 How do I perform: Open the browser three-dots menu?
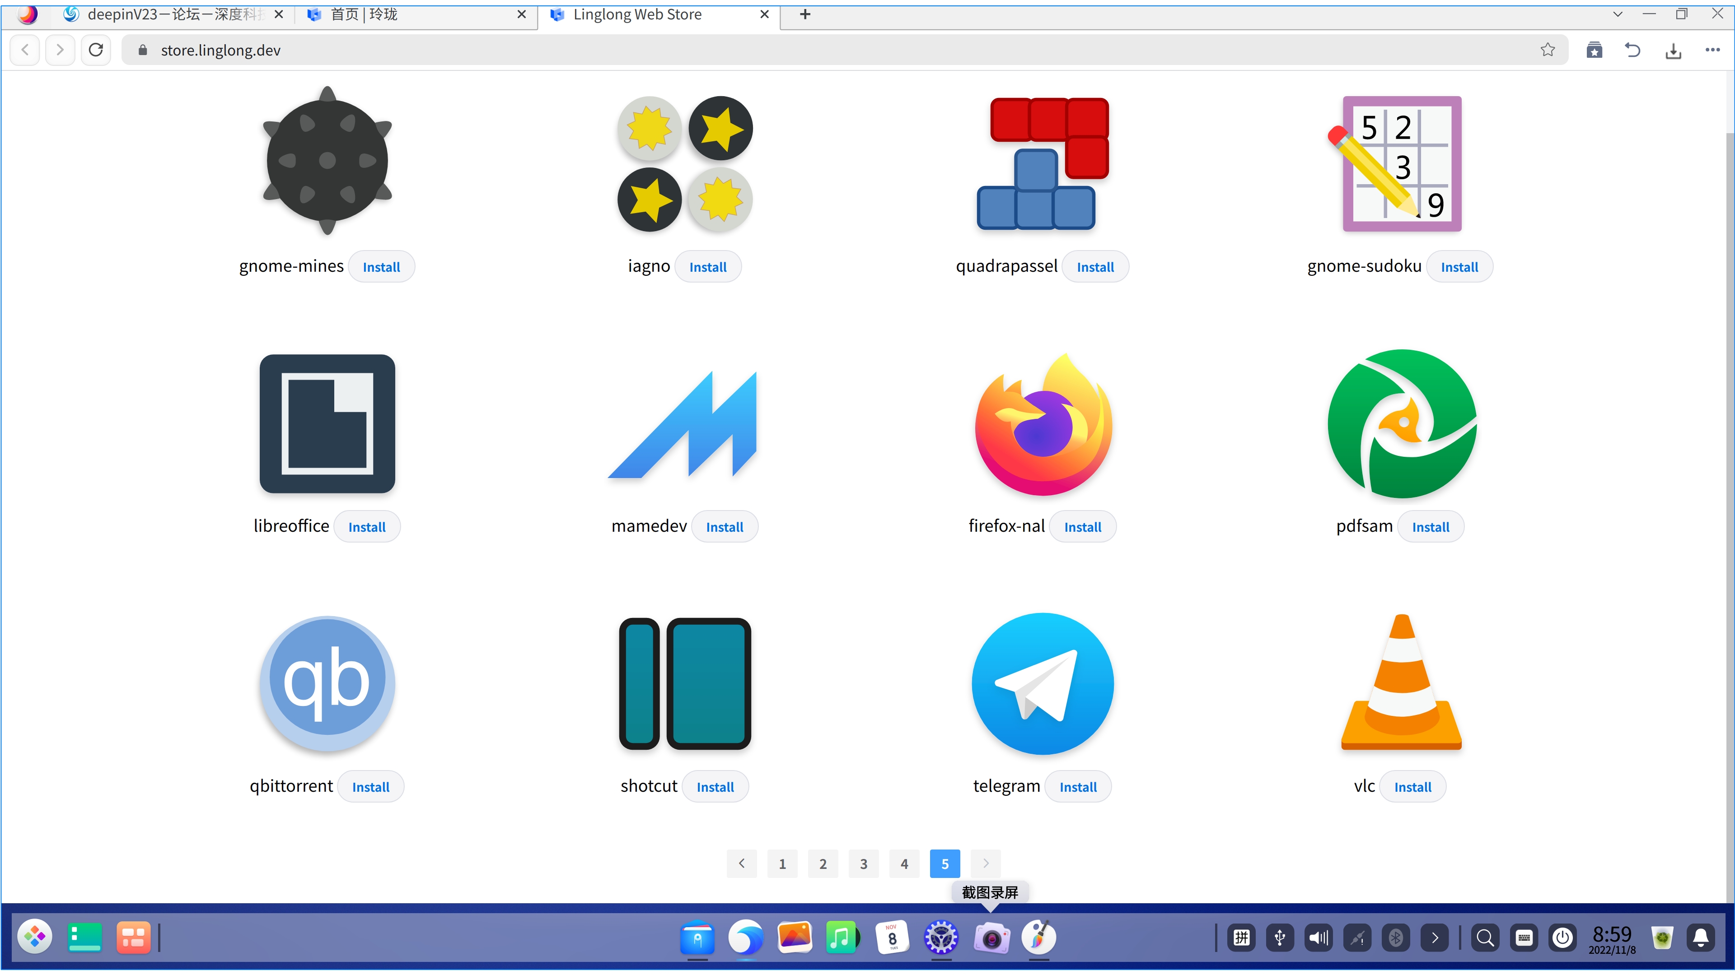point(1712,51)
